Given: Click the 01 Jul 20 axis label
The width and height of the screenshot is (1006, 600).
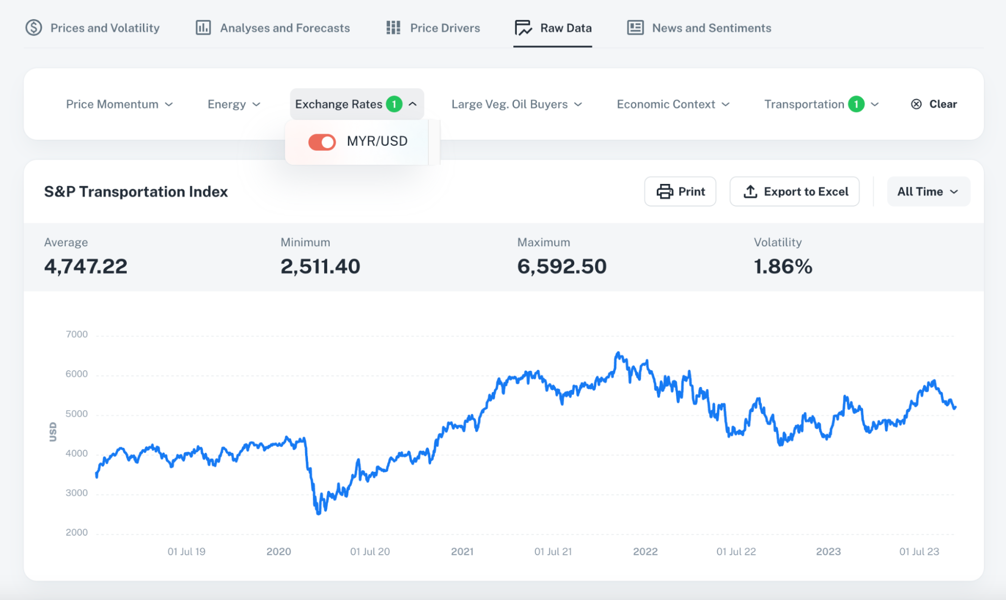Looking at the screenshot, I should pos(370,552).
